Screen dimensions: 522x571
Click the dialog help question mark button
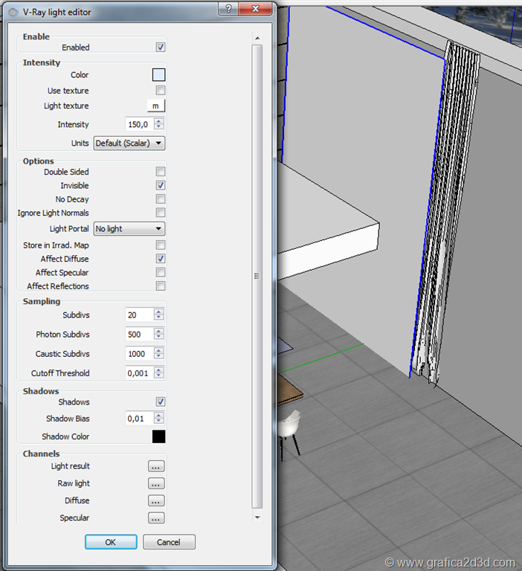coord(228,8)
